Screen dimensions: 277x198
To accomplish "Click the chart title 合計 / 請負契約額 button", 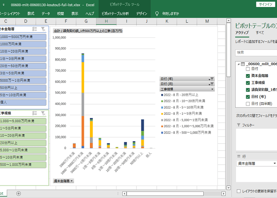I will tap(88, 31).
